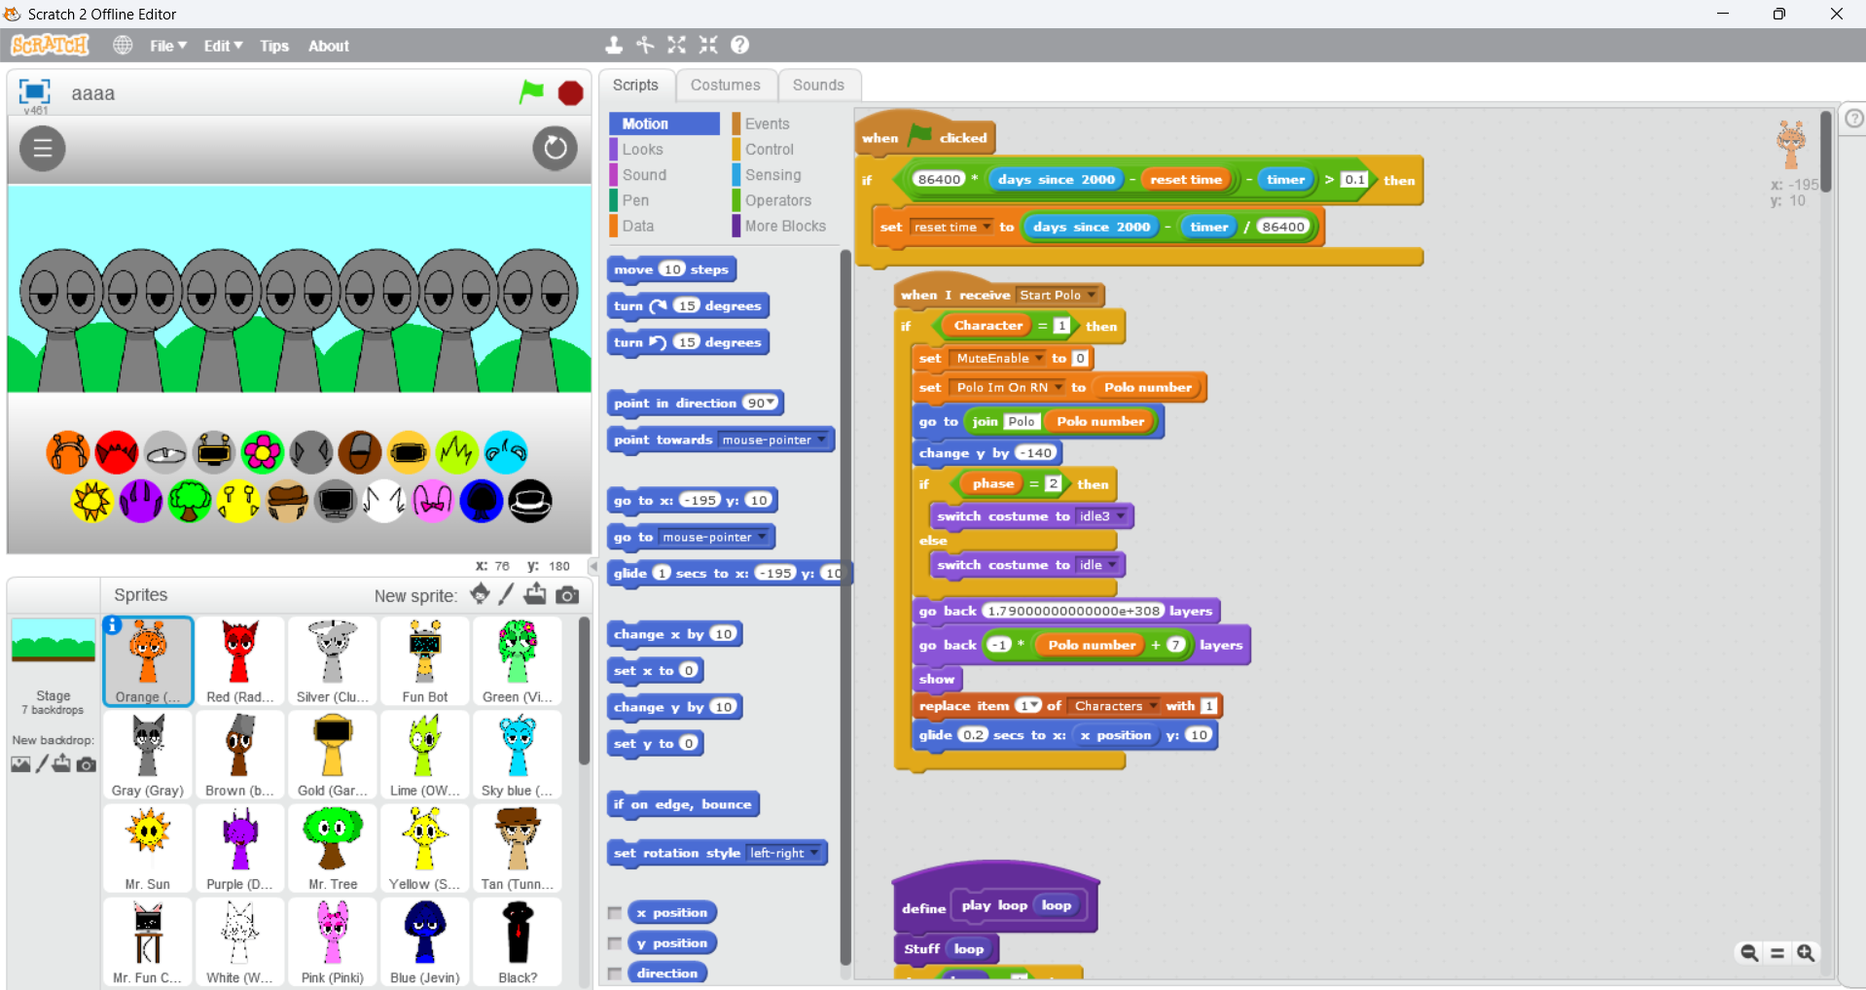Select the Duplicate stamp tool
Screen dimensions: 1866x990
pyautogui.click(x=614, y=45)
